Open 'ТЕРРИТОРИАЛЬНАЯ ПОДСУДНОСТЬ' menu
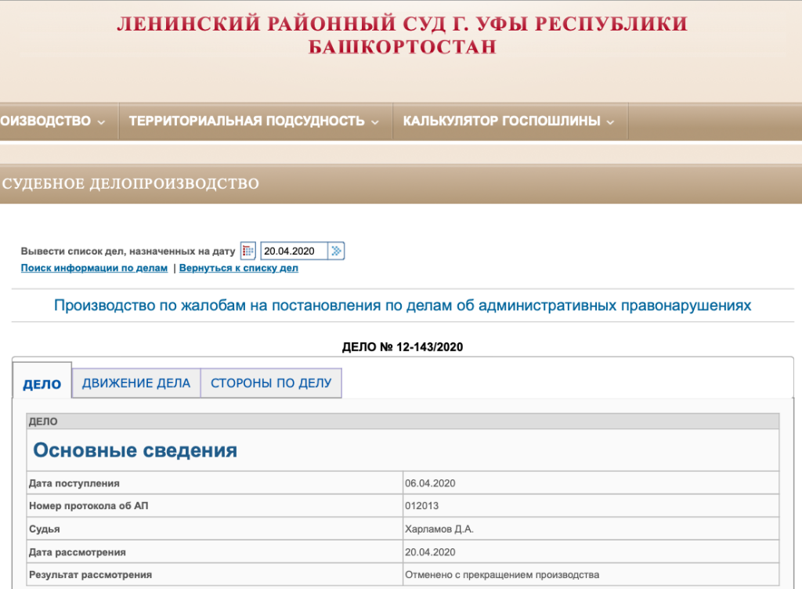 (x=247, y=121)
